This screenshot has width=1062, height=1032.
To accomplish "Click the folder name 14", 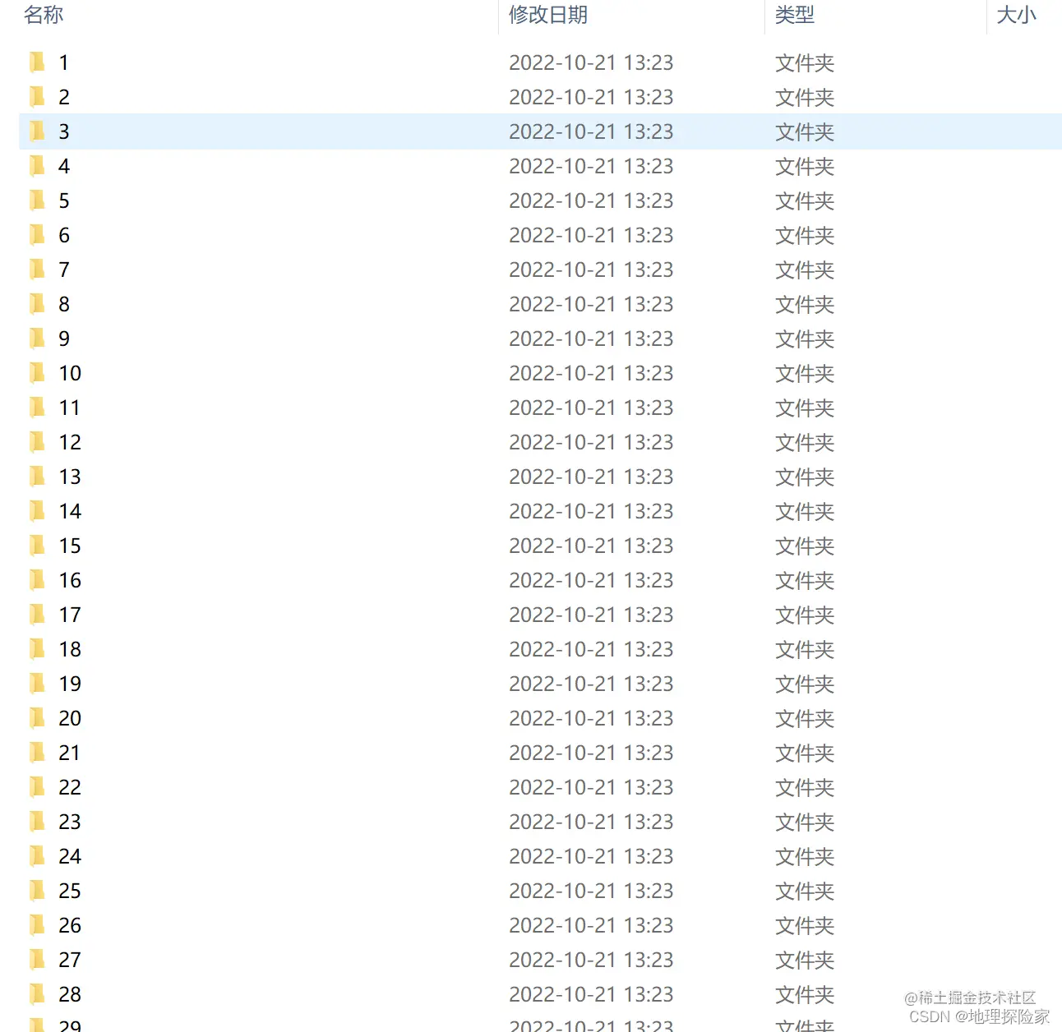I will (70, 511).
